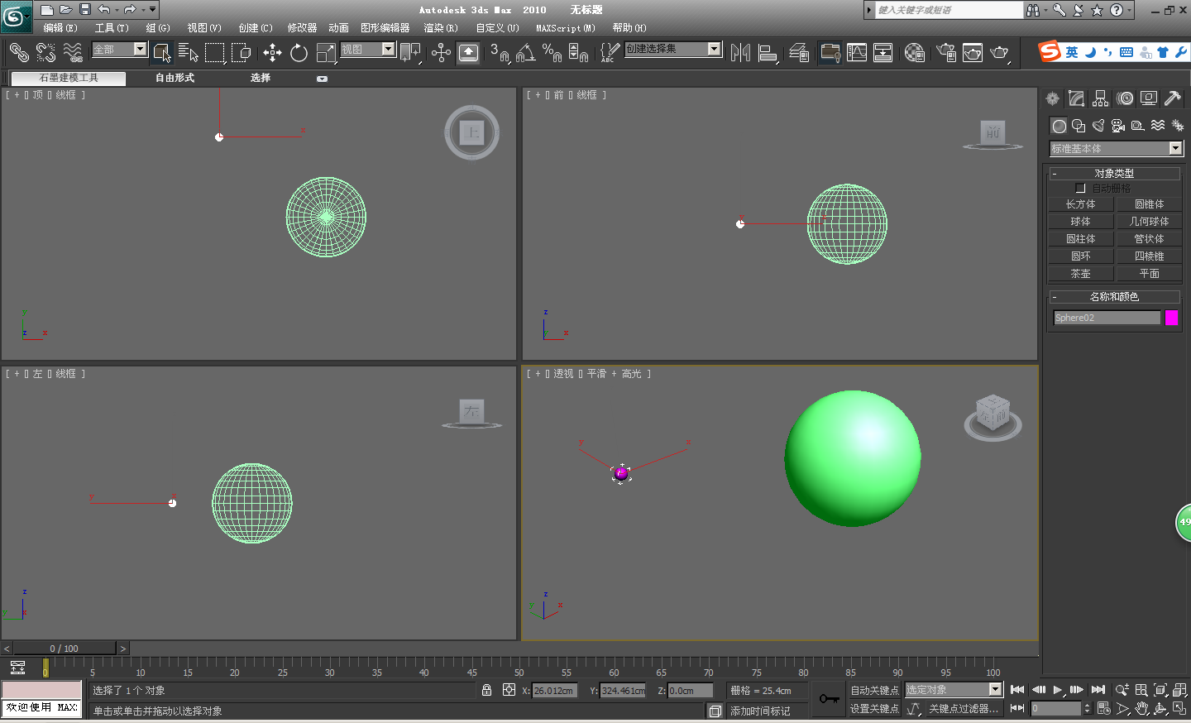Click the 茶壶 teapot primitive button
Viewport: 1191px width, 723px height.
pyautogui.click(x=1080, y=274)
